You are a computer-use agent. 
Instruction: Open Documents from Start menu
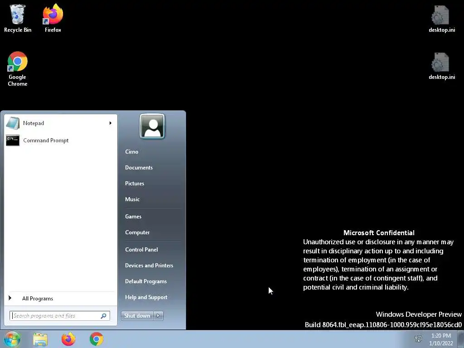[x=139, y=168]
